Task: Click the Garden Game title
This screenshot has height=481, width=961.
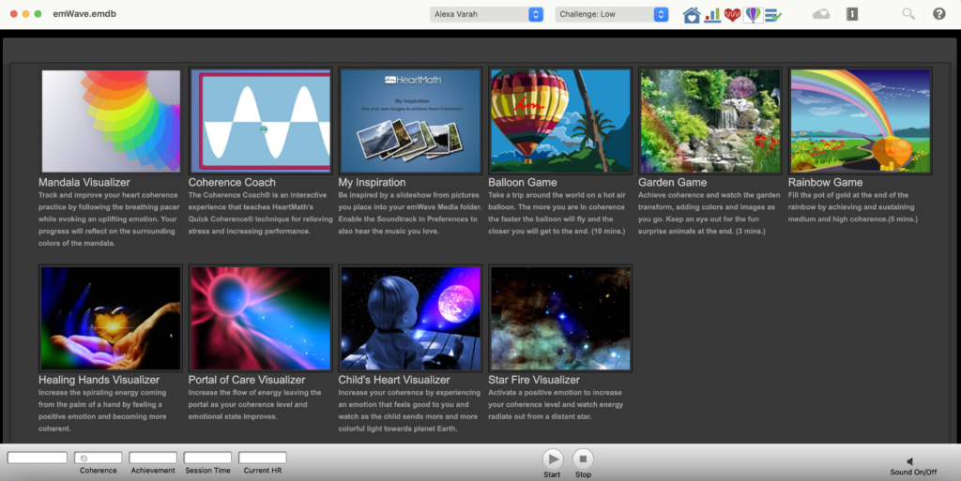Action: tap(672, 182)
